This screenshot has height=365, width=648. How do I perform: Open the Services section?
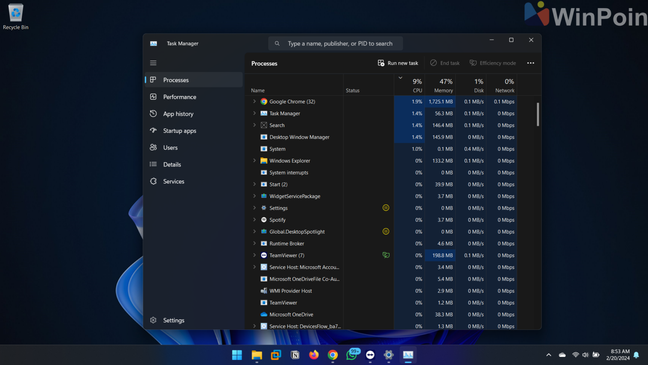click(x=173, y=181)
